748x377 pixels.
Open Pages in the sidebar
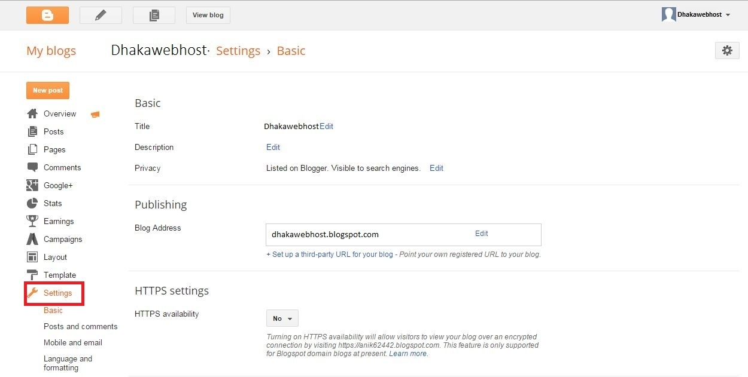(54, 149)
